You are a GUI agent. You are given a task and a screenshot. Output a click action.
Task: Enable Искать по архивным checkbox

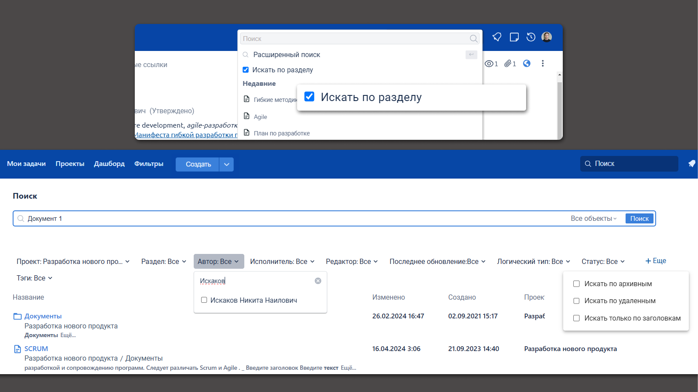pos(576,284)
